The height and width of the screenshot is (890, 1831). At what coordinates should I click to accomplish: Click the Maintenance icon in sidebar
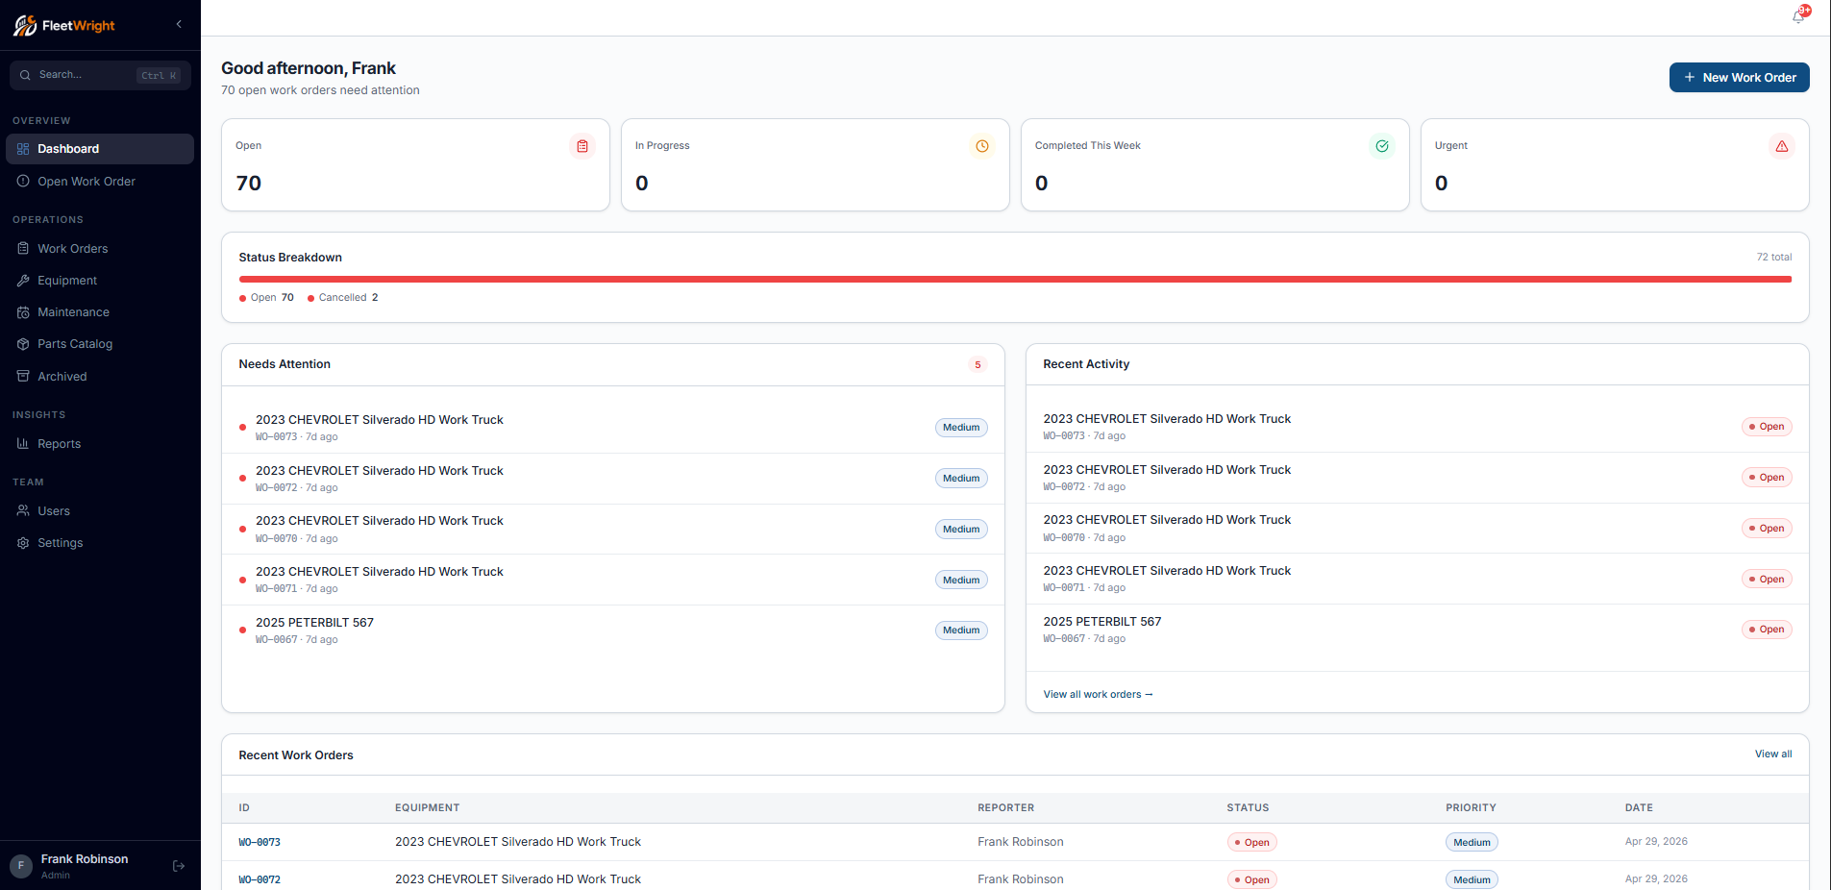(x=23, y=312)
